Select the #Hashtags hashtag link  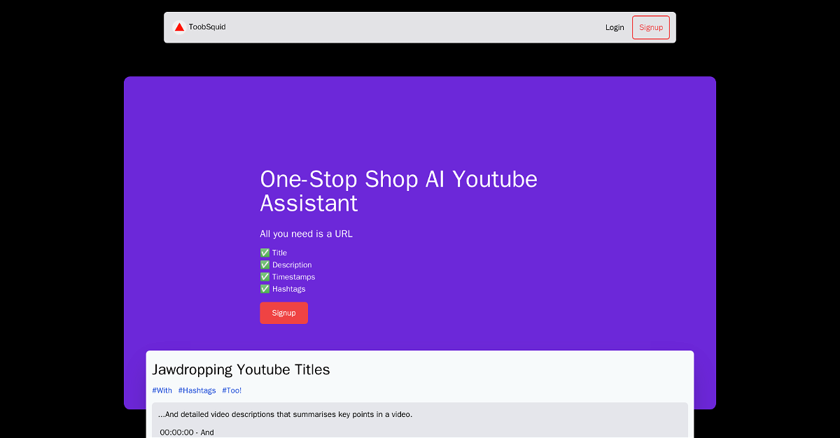(x=197, y=390)
